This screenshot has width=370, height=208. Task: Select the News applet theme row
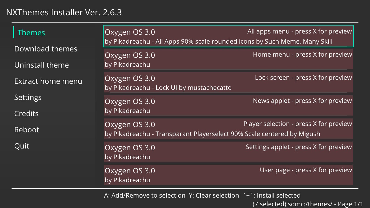click(228, 105)
